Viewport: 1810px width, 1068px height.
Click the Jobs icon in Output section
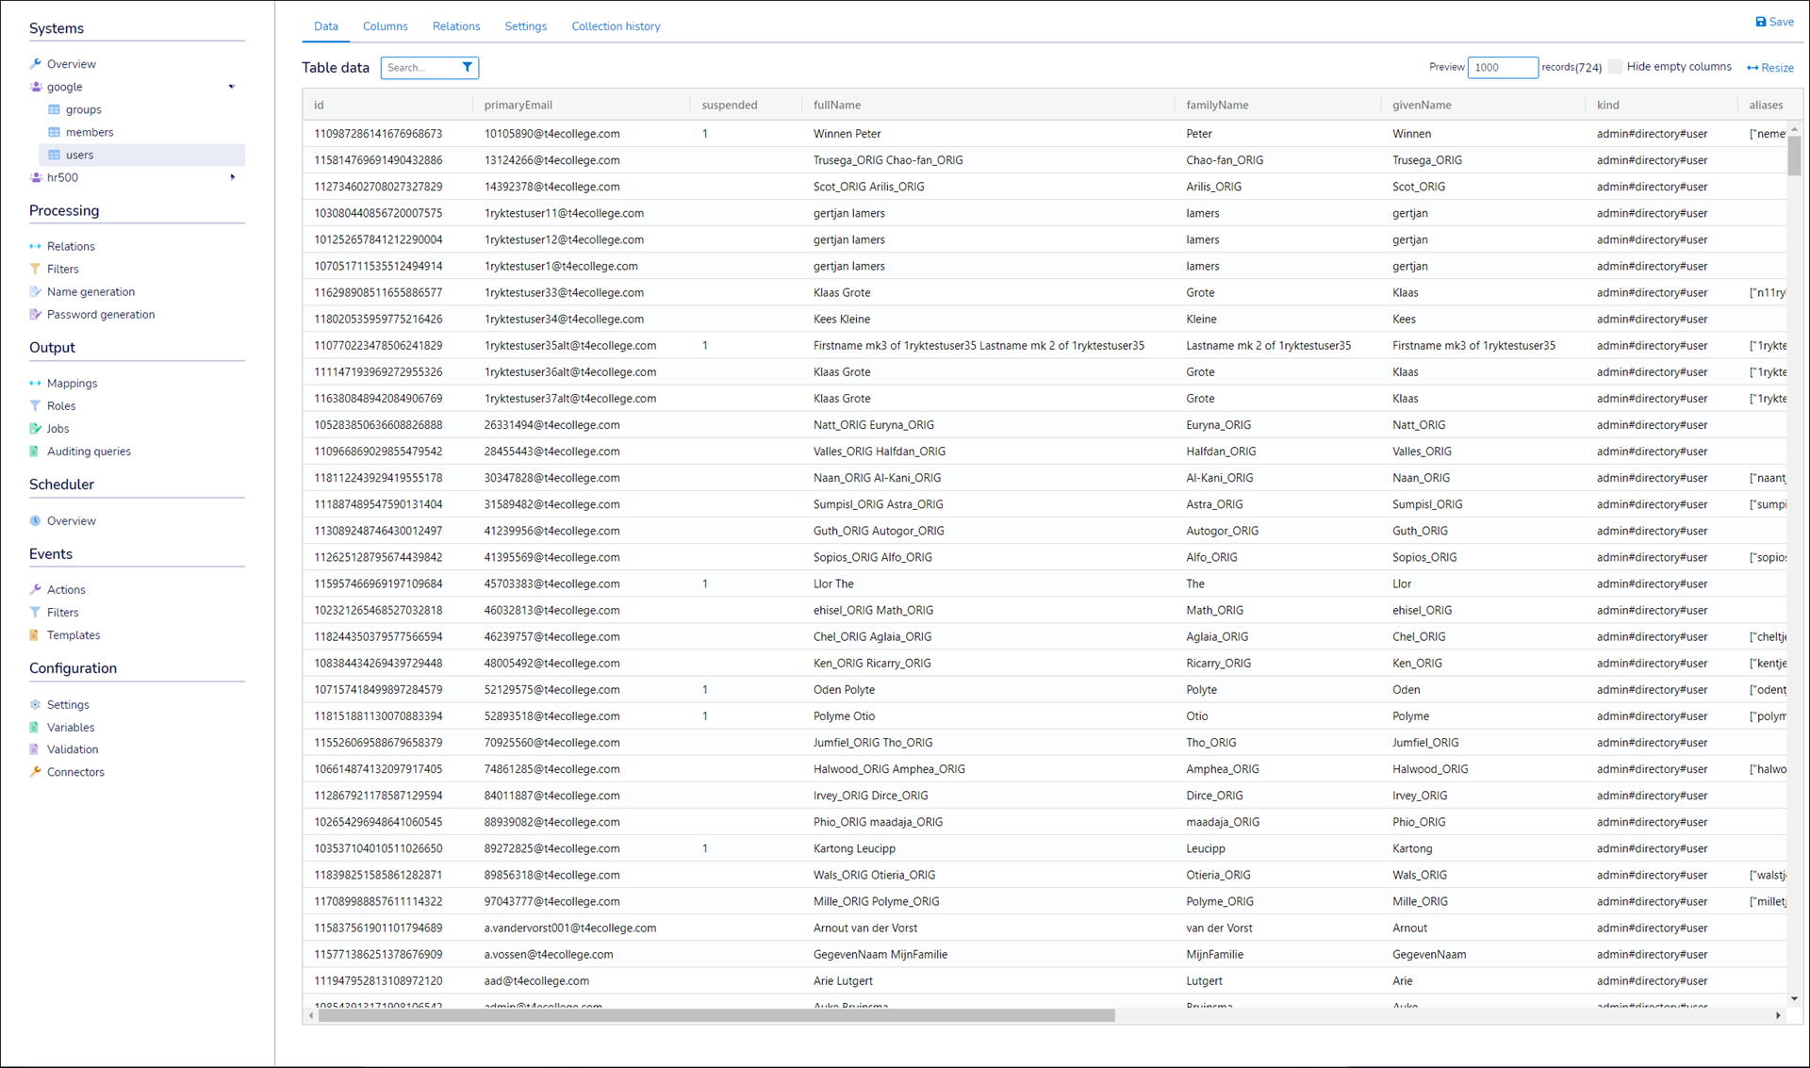pyautogui.click(x=35, y=428)
